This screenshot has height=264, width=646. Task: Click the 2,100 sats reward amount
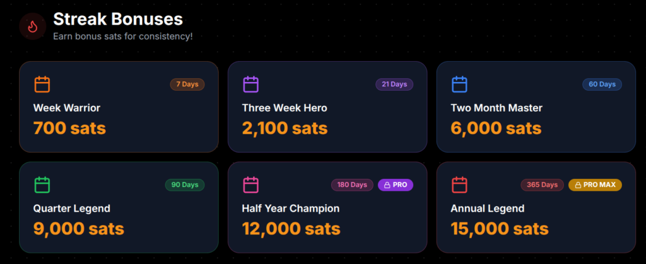(x=285, y=129)
